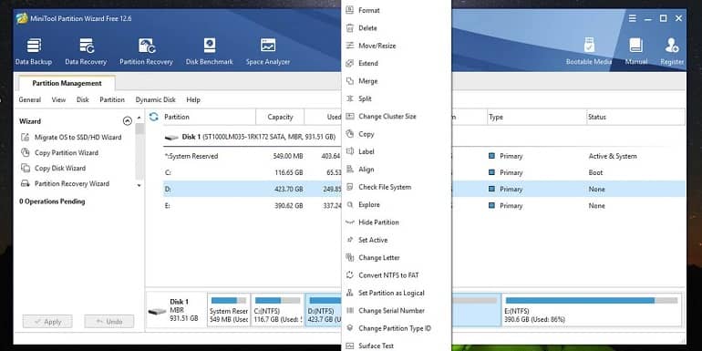Click the Explore icon in the context menu
Image resolution: width=702 pixels, height=351 pixels.
[350, 204]
